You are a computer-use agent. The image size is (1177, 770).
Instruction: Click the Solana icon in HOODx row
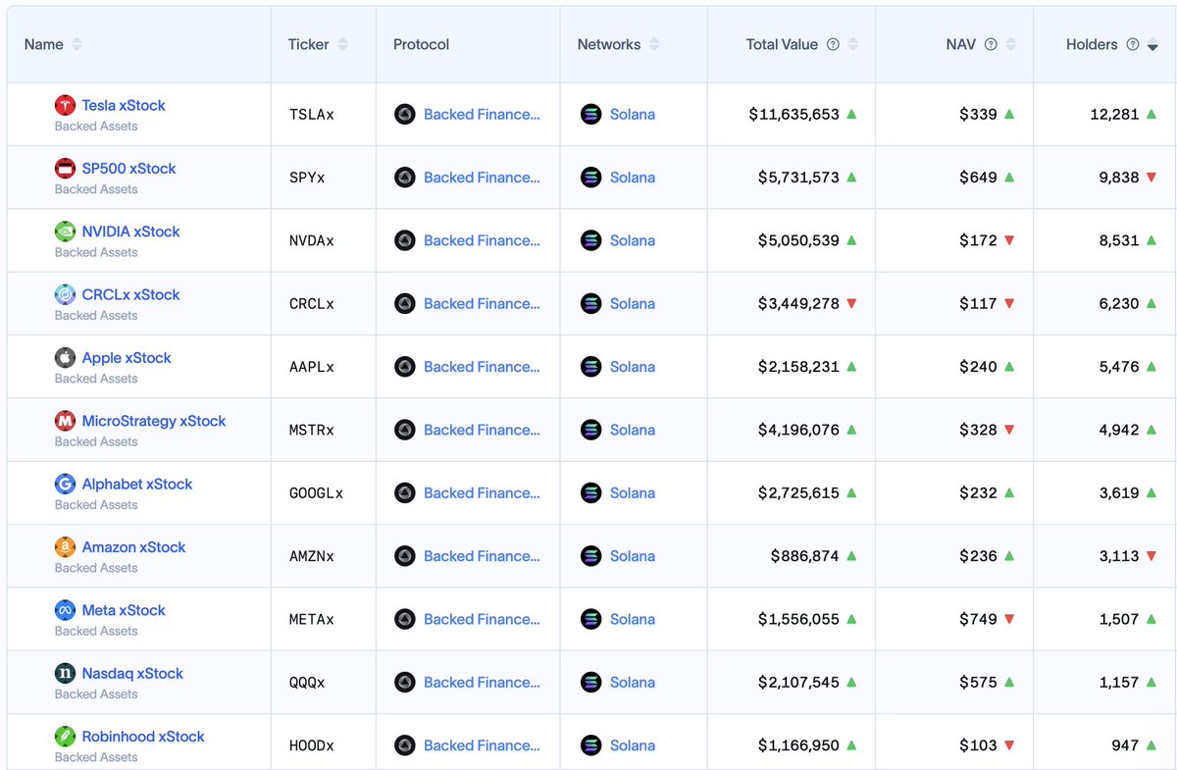point(590,745)
